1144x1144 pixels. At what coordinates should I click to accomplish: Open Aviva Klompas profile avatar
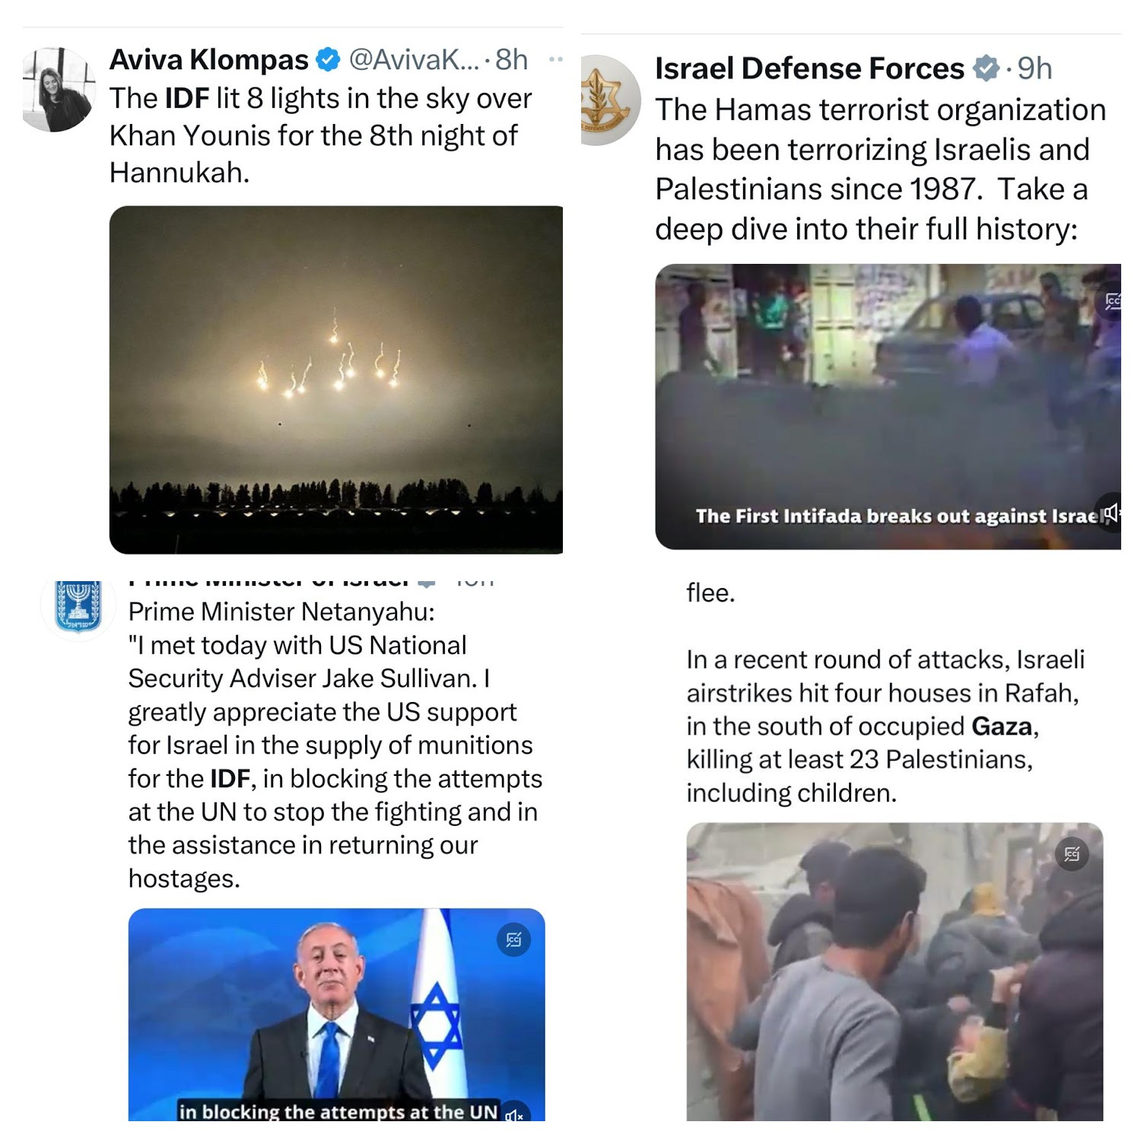pos(59,89)
